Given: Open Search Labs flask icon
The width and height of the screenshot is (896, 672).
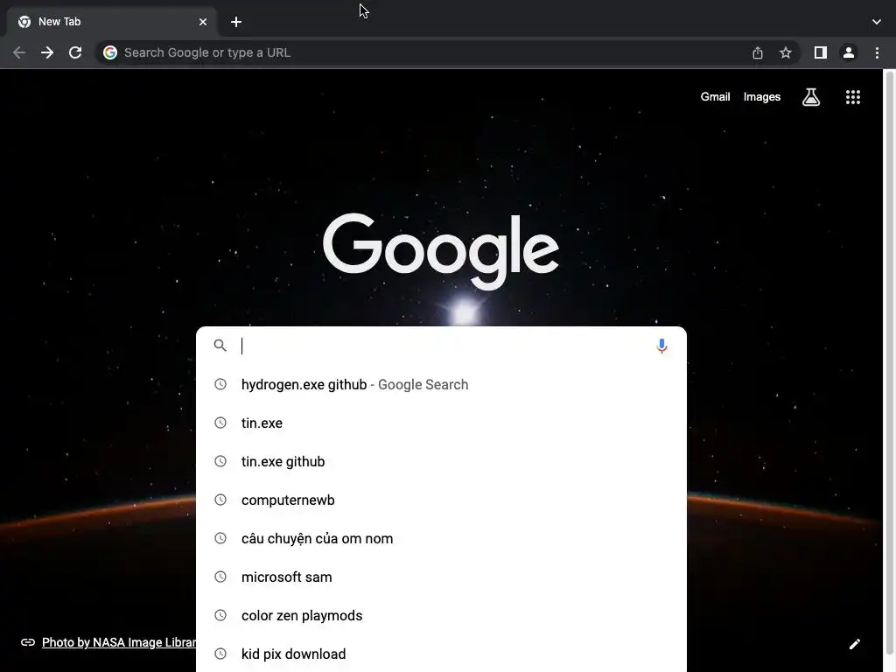Looking at the screenshot, I should (811, 97).
